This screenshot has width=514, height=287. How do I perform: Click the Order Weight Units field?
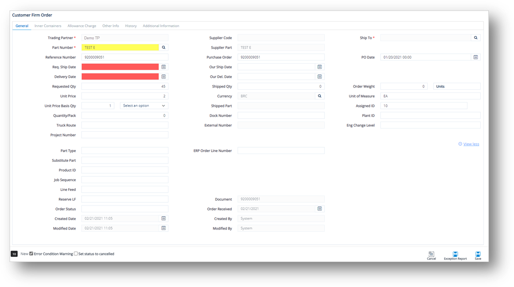coord(457,87)
